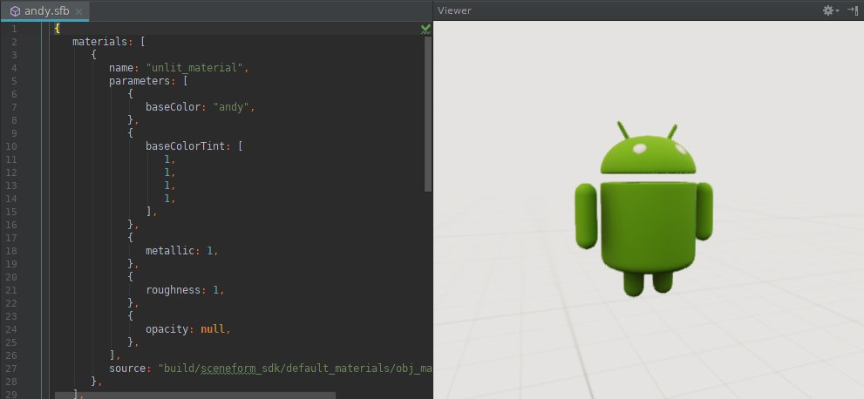Click the null value of opacity

214,329
